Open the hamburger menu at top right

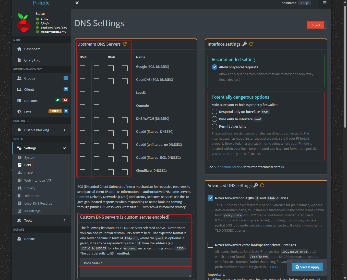(325, 3)
